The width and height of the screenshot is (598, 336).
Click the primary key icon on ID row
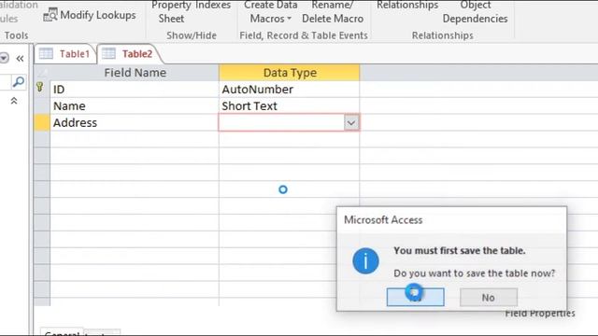tap(39, 87)
